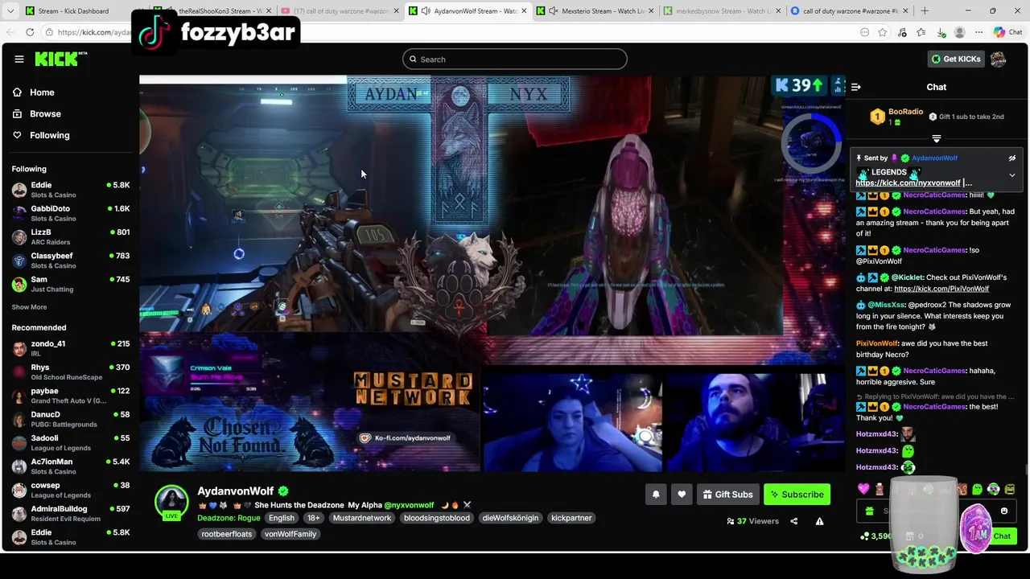This screenshot has width=1030, height=579.
Task: Open cowsep recommended channel
Action: [71, 490]
